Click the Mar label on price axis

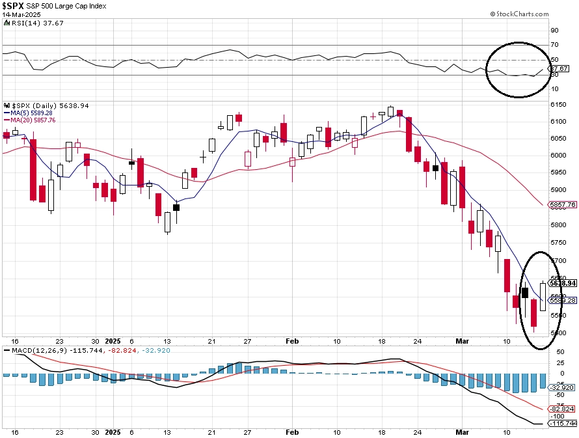click(x=462, y=341)
